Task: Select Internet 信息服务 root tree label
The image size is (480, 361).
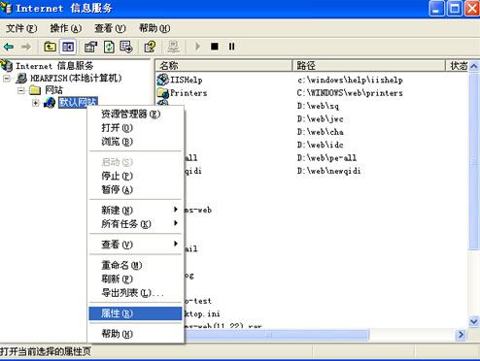Action: click(54, 66)
